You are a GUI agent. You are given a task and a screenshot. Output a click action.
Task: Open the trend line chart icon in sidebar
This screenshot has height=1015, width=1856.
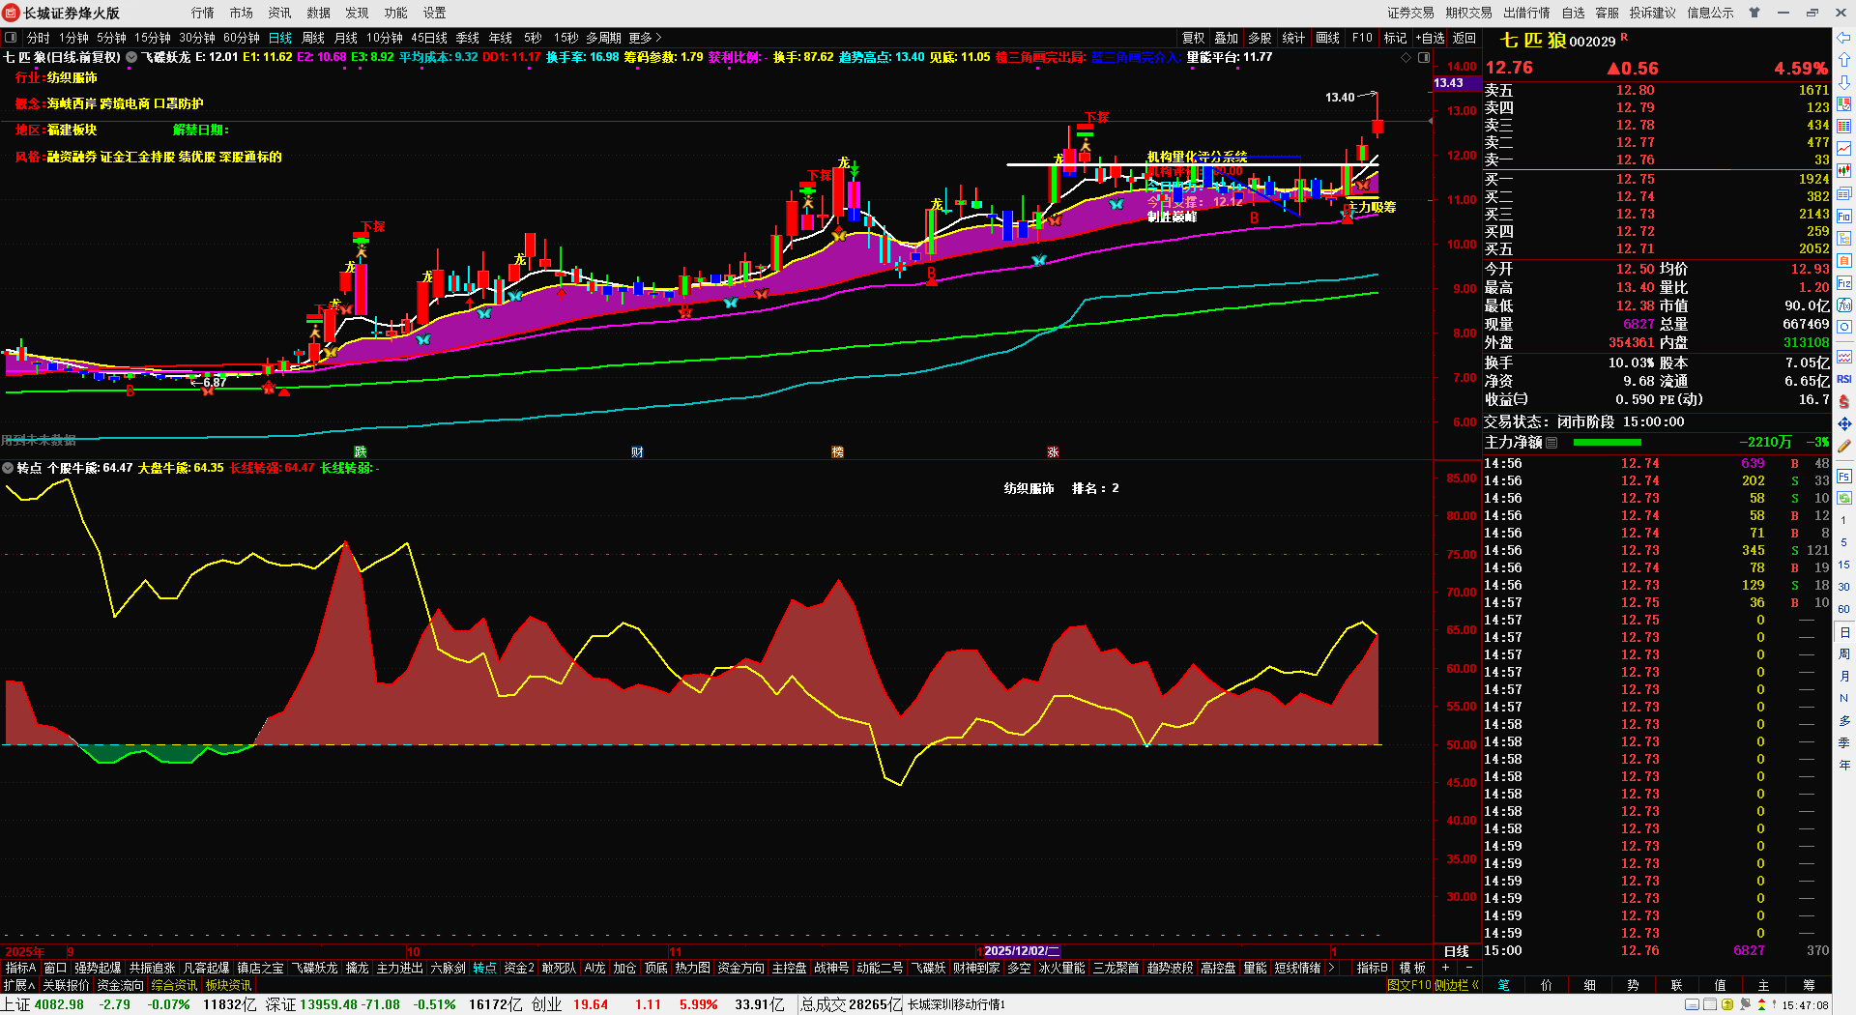tap(1844, 149)
